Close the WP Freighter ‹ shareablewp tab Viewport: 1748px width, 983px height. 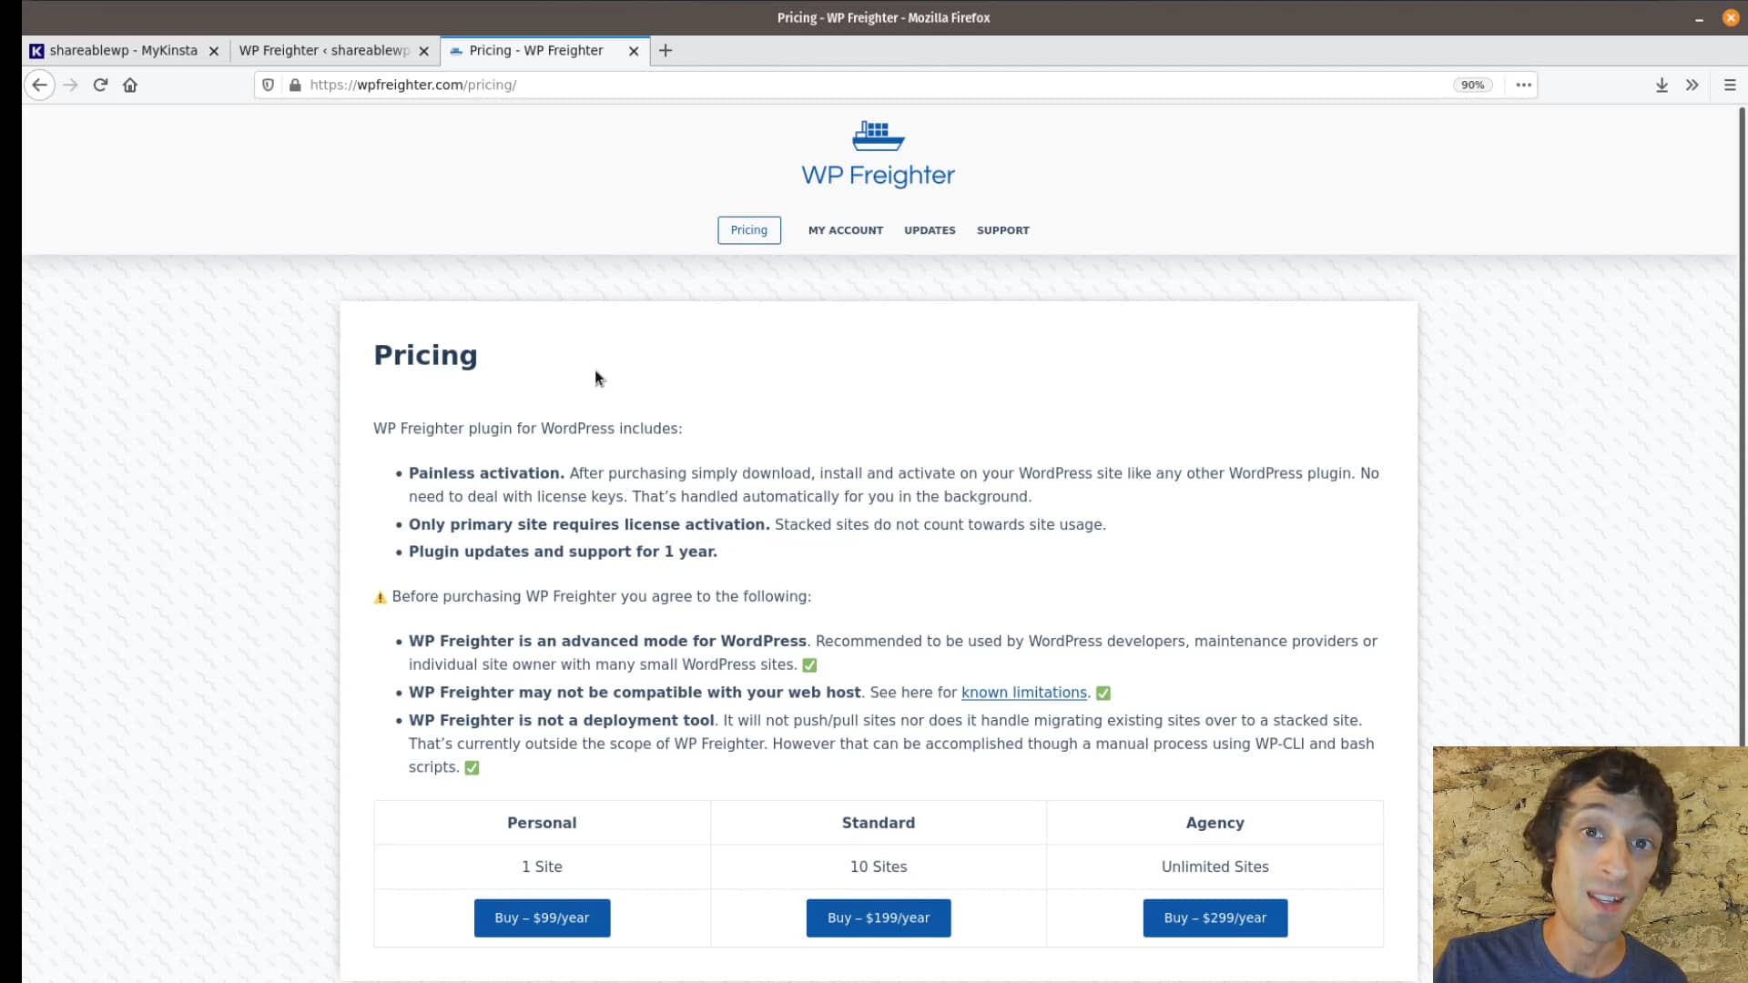tap(423, 51)
